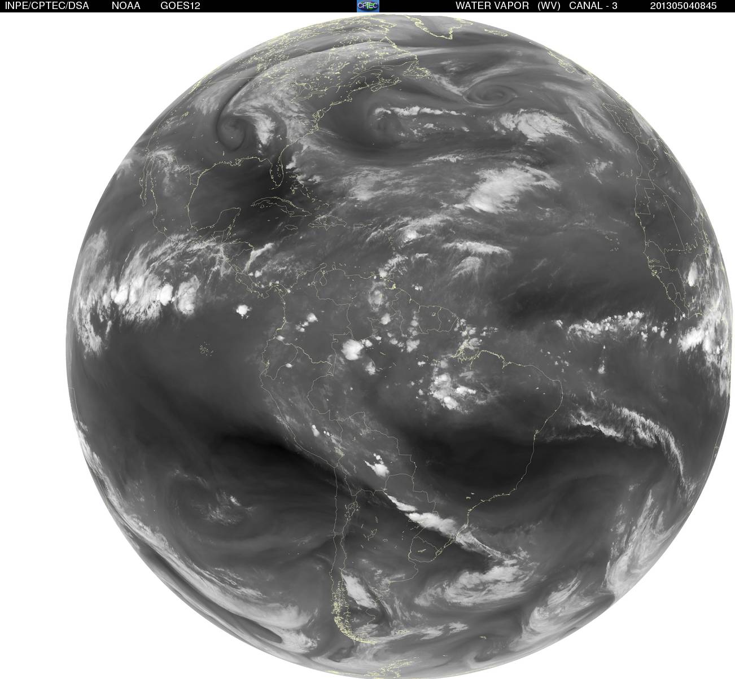Click the CANAL - 3 channel label
The width and height of the screenshot is (735, 679).
click(x=593, y=6)
